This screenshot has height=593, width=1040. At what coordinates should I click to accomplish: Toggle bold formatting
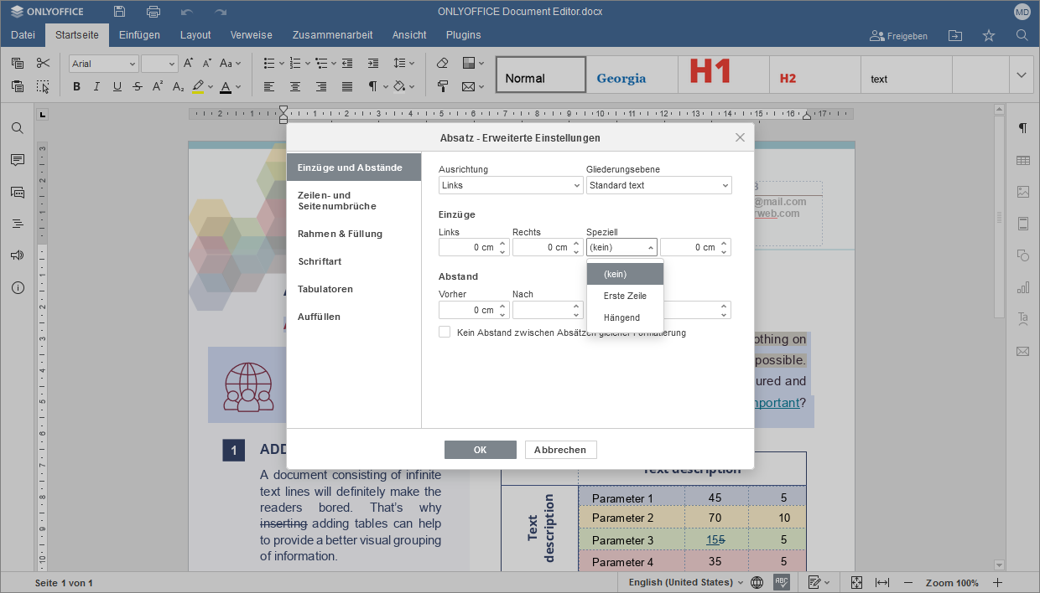(76, 86)
